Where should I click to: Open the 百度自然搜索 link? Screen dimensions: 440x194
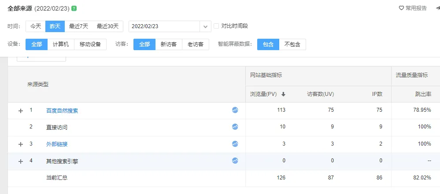point(62,111)
